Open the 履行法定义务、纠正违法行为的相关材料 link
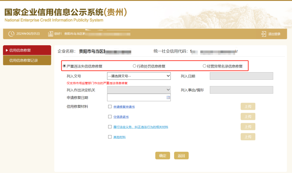This screenshot has width=292, height=173. (141, 127)
